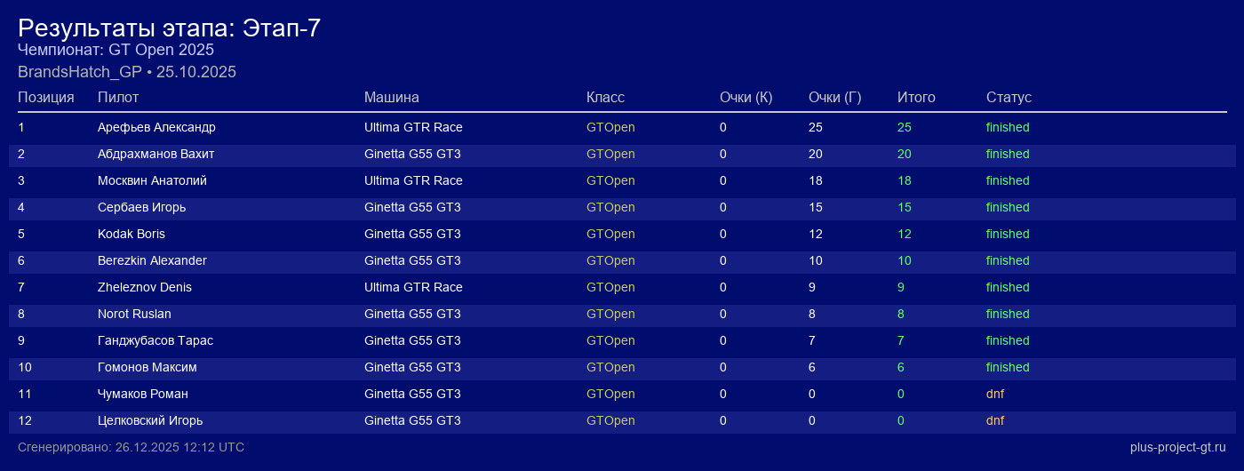Click GTOpen class in Москвин Анатолий row
The image size is (1244, 471).
[610, 180]
